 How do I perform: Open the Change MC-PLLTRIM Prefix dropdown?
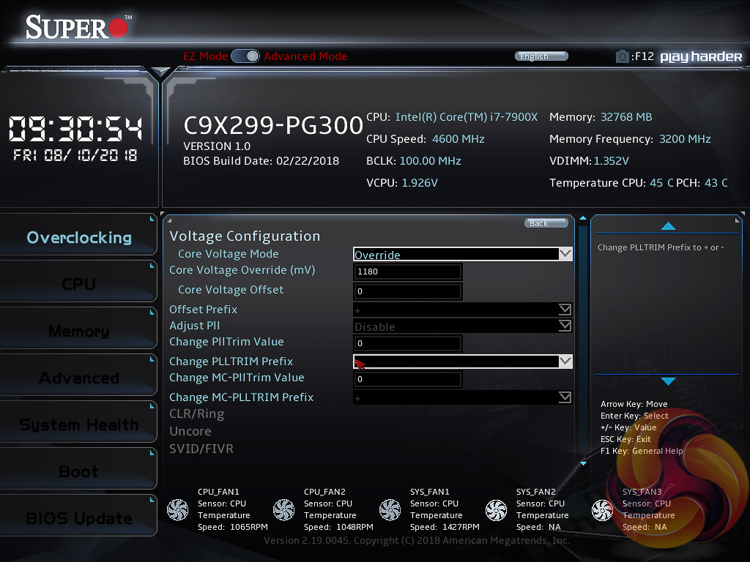[463, 397]
